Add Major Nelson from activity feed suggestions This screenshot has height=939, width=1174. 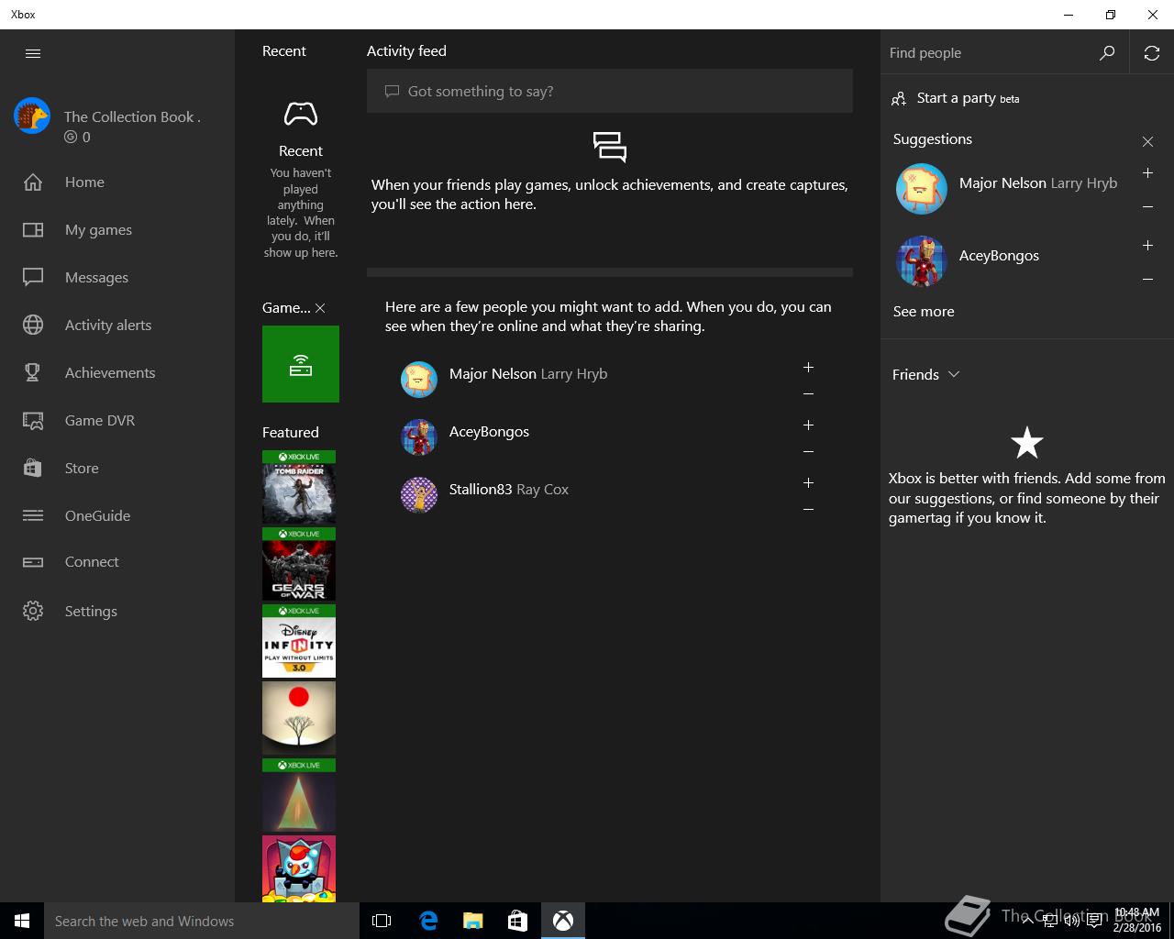click(808, 367)
